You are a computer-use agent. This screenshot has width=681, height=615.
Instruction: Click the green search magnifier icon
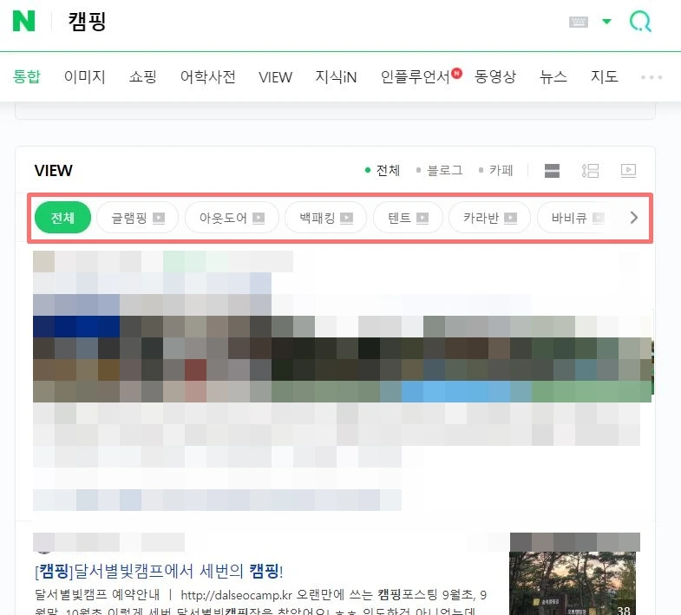click(640, 22)
